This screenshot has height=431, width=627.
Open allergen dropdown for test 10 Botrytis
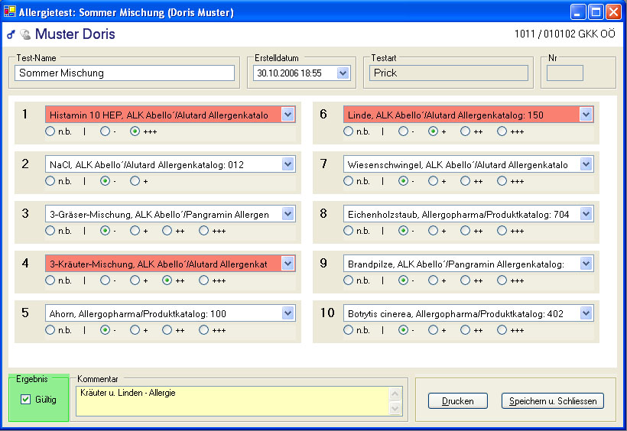[586, 313]
